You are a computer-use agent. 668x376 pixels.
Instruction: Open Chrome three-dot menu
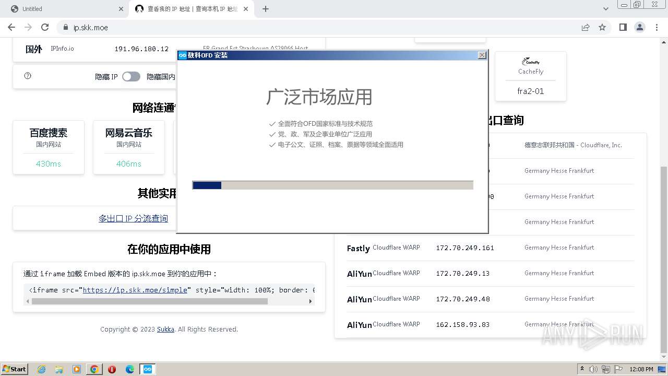click(x=656, y=27)
